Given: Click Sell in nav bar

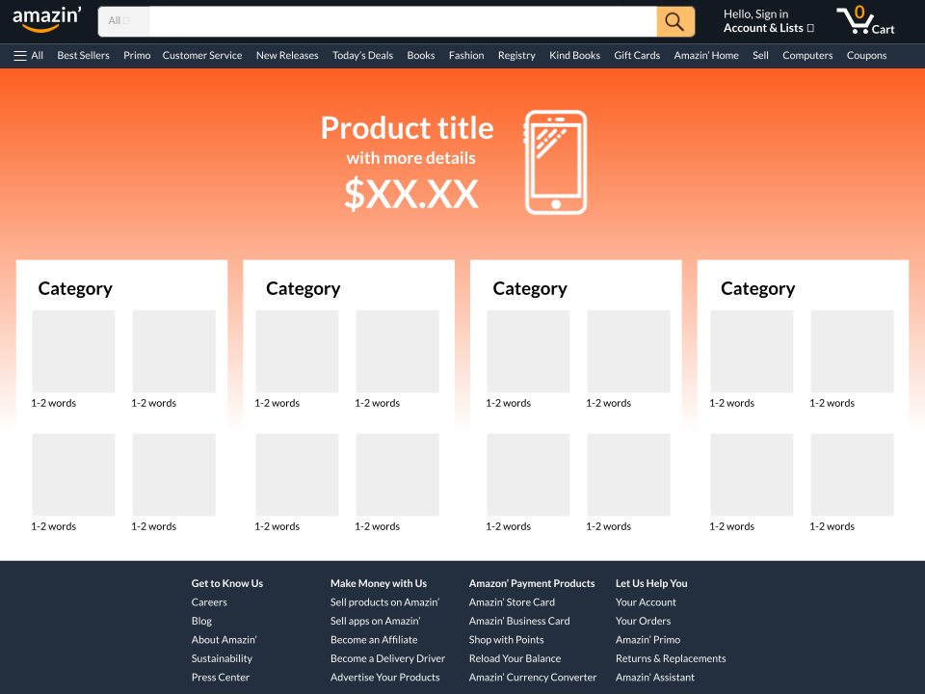Looking at the screenshot, I should tap(760, 56).
